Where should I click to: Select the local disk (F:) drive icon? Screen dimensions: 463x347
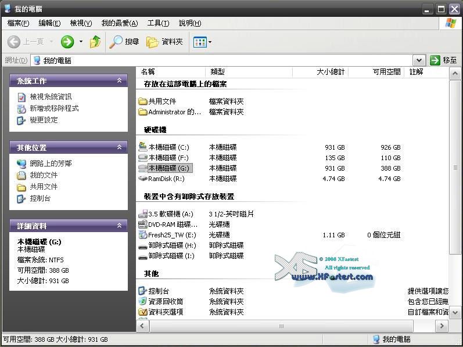point(143,158)
